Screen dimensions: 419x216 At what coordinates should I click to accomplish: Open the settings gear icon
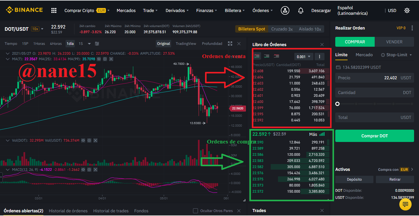coord(407,10)
